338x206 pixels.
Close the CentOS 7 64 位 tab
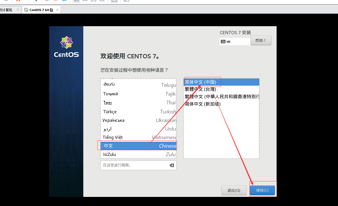point(57,10)
